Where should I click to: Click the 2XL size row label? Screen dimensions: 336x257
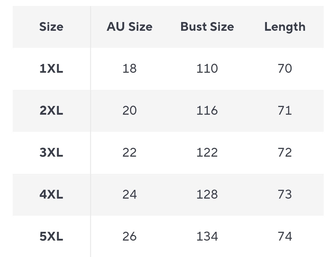click(51, 110)
